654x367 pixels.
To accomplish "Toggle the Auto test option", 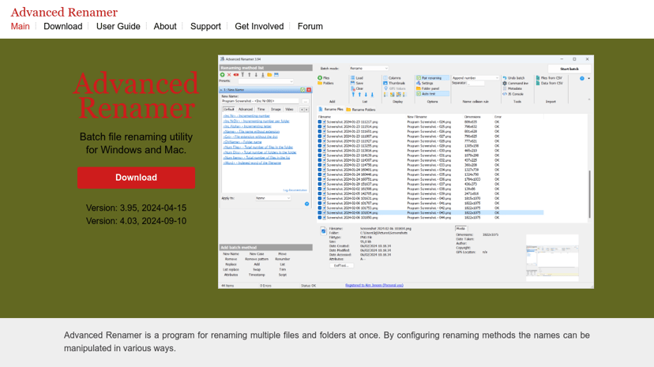I will [432, 94].
